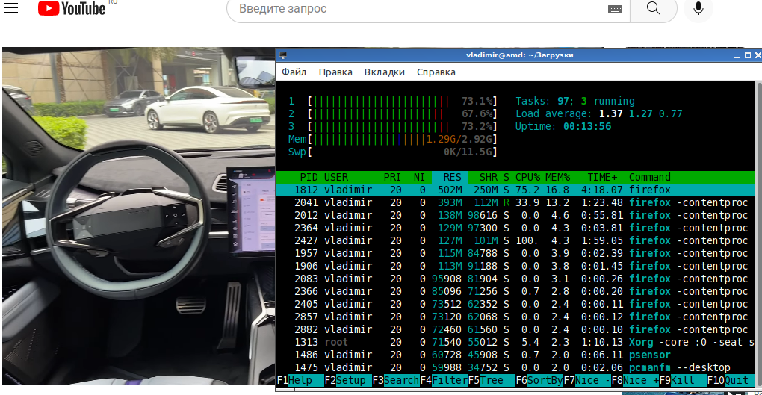Sort by the MEM% column header
This screenshot has width=762, height=395.
pyautogui.click(x=557, y=177)
